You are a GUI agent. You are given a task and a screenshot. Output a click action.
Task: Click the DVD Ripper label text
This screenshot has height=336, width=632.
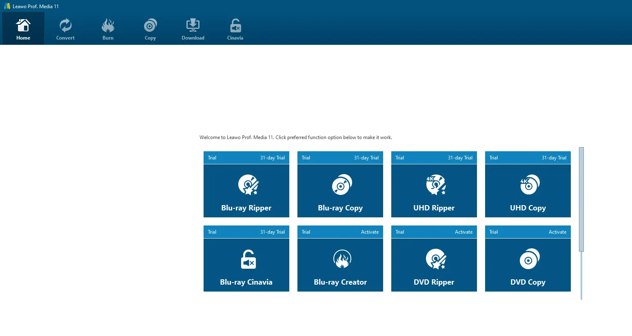434,282
